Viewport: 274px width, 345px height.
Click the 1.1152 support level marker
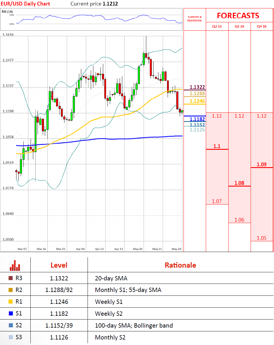click(x=197, y=125)
